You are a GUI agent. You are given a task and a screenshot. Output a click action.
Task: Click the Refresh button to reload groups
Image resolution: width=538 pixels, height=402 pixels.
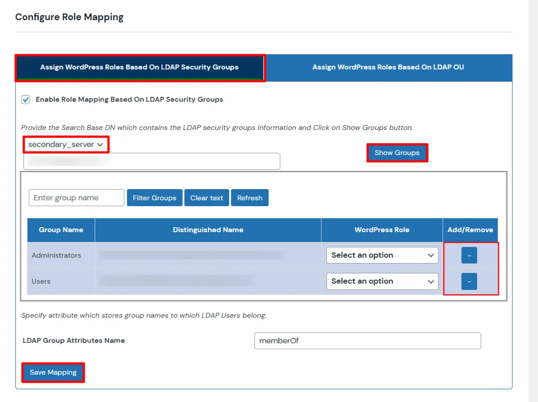[x=250, y=197]
